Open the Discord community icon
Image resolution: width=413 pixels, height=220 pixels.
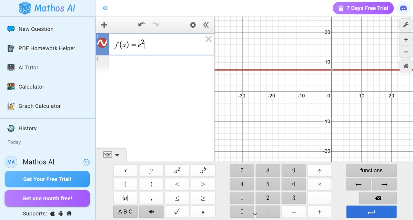tap(403, 8)
